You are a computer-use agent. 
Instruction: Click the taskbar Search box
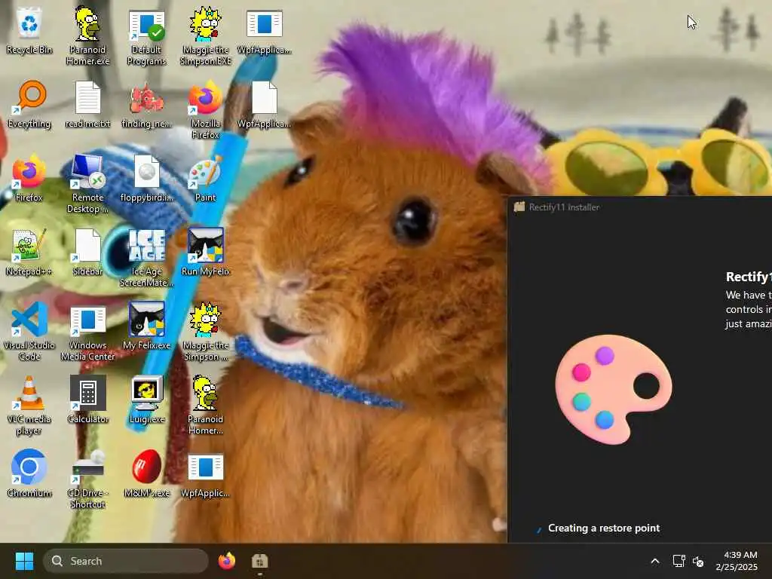click(x=126, y=561)
